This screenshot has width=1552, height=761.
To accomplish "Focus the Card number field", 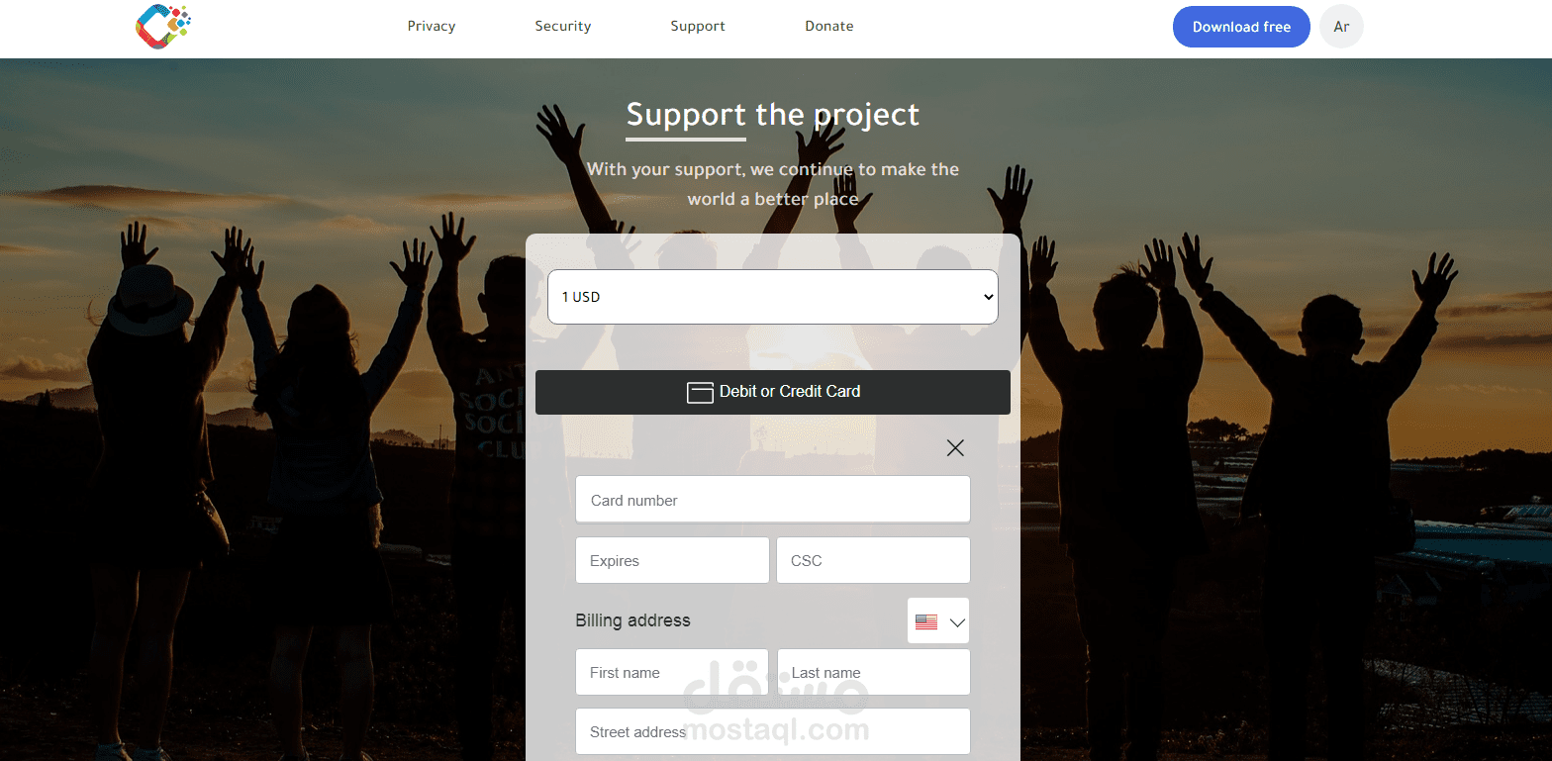I will 773,500.
